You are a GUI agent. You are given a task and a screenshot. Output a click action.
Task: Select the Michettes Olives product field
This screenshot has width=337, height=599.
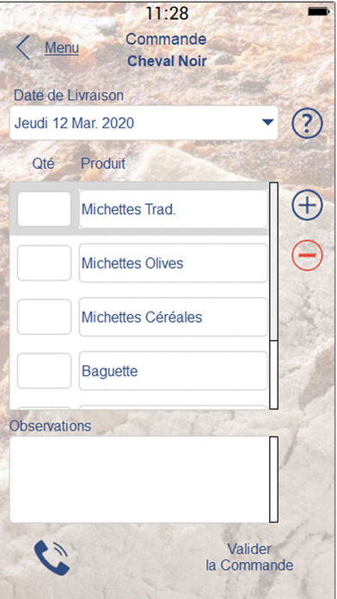coord(174,262)
